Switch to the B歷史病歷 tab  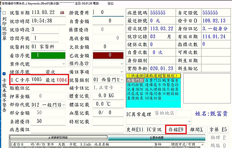click(x=157, y=138)
